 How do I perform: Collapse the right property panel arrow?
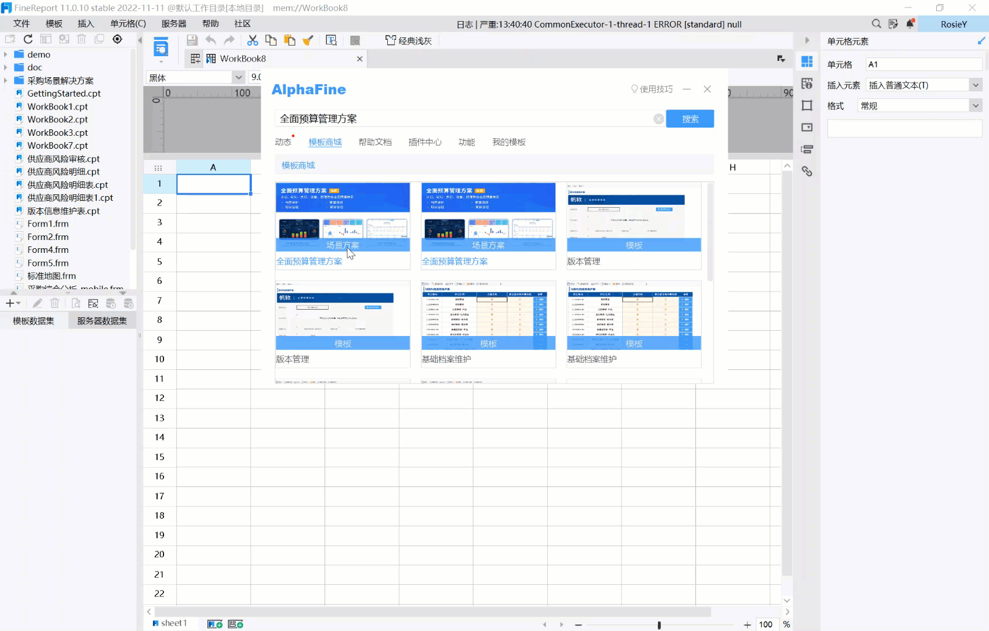point(807,40)
